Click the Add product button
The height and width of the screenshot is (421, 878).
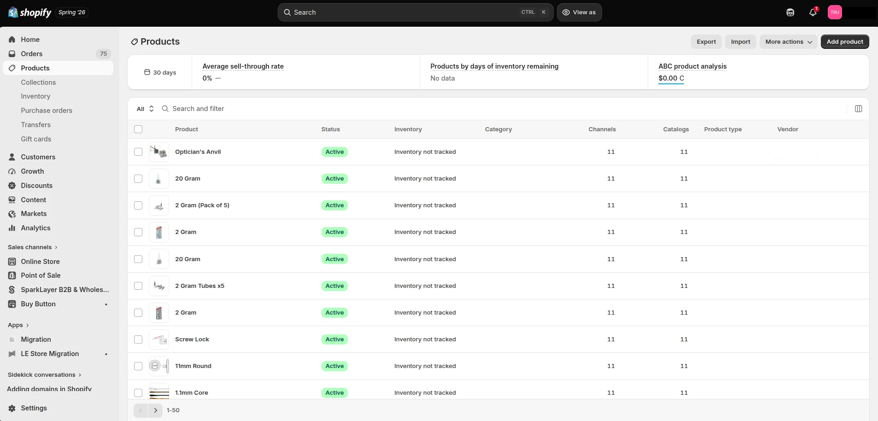click(x=845, y=41)
